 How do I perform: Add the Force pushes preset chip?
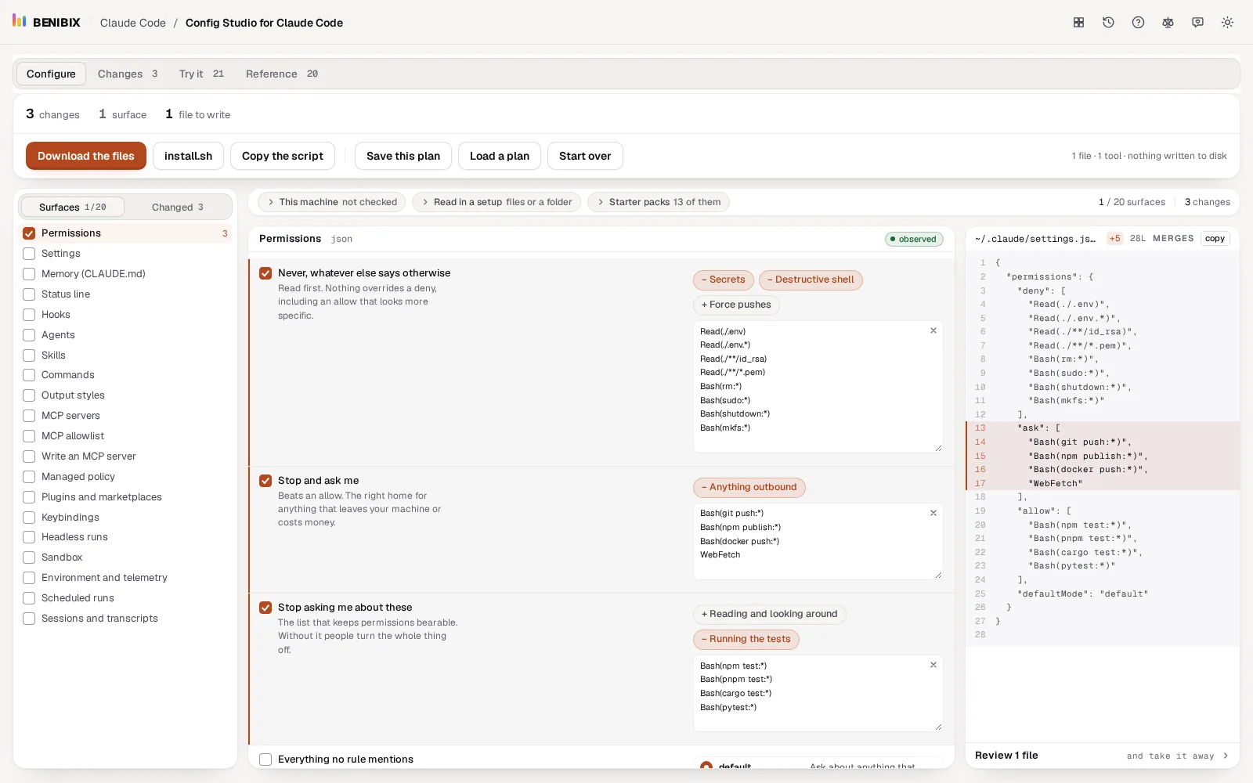point(736,305)
